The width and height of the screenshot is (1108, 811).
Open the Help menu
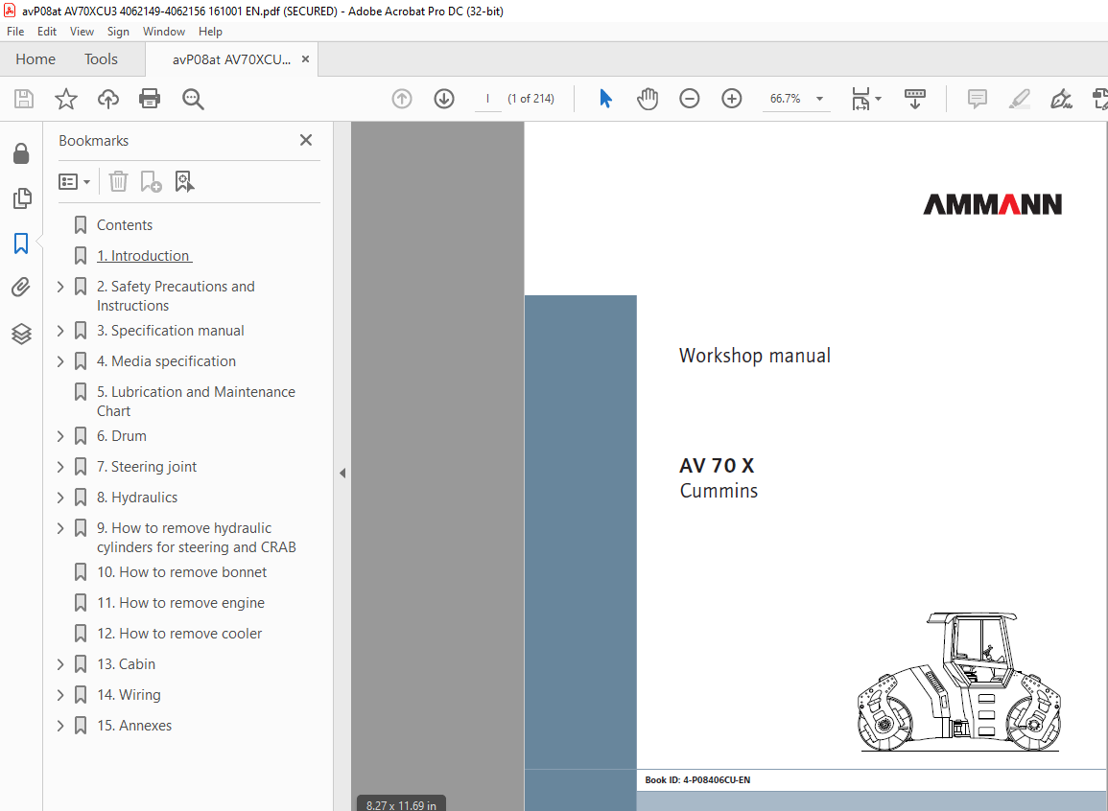pyautogui.click(x=210, y=31)
